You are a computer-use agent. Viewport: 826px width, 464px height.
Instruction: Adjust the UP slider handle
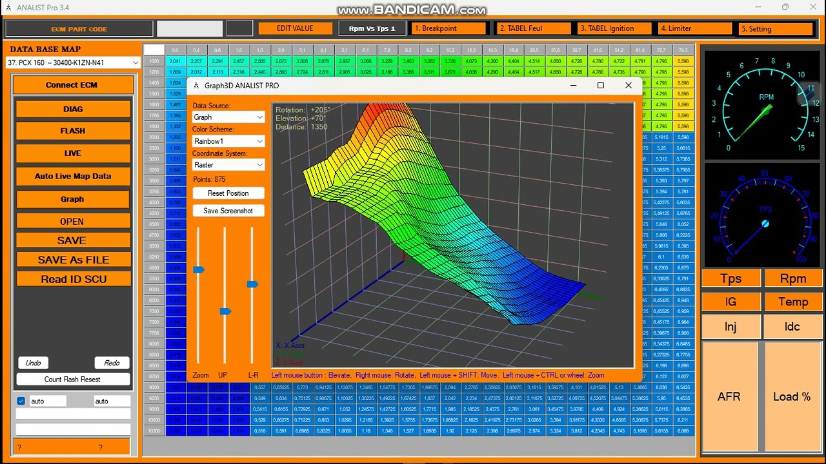225,311
